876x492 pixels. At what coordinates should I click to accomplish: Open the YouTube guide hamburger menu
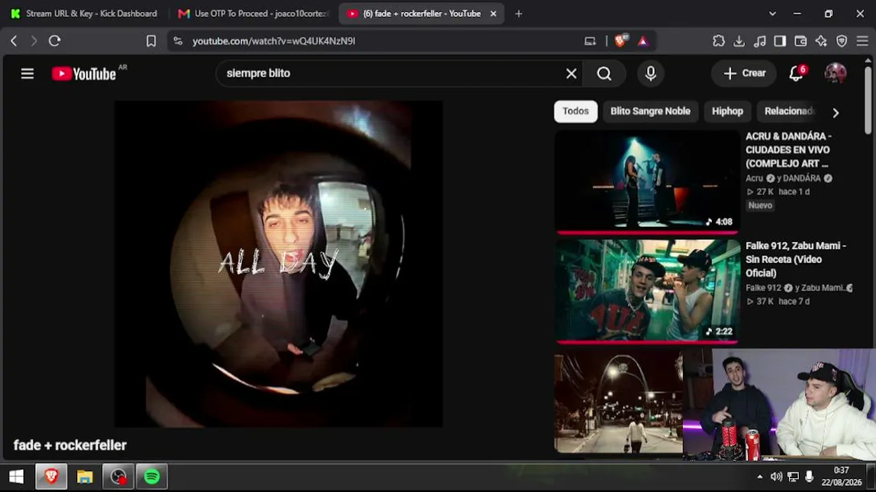[27, 74]
